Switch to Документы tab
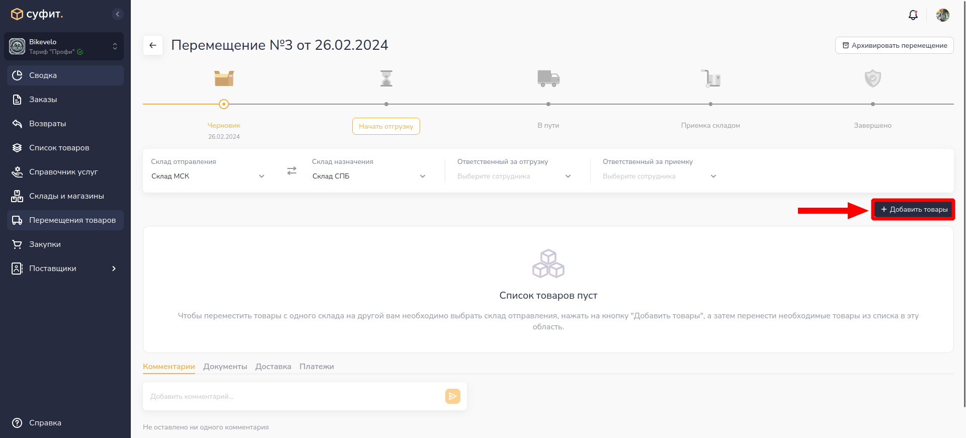The height and width of the screenshot is (438, 966). click(225, 367)
